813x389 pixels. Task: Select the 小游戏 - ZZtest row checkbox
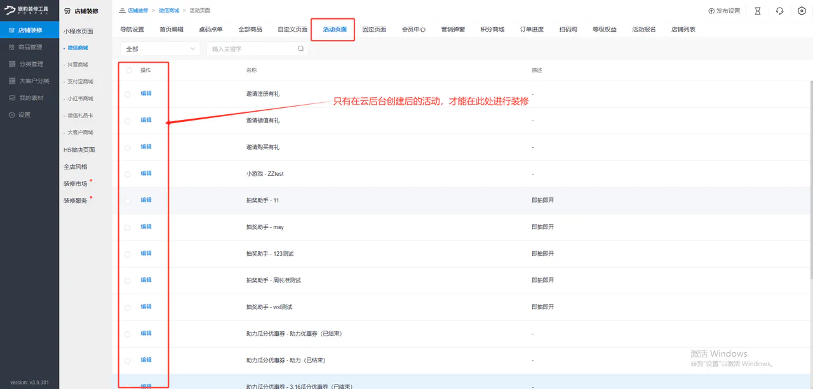click(128, 174)
